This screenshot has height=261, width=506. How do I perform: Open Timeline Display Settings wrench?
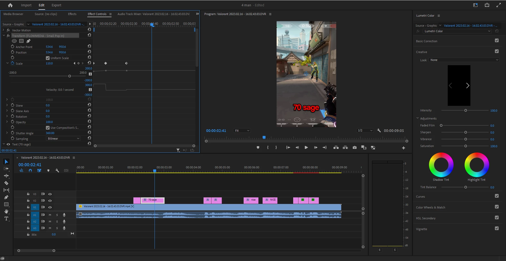click(x=57, y=170)
